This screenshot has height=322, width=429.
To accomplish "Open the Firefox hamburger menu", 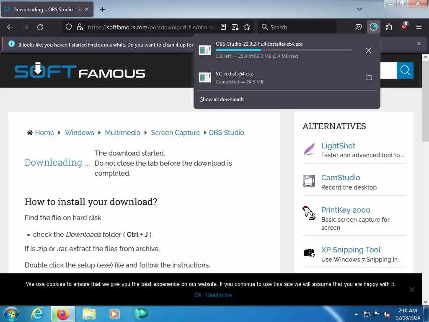I will click(419, 27).
